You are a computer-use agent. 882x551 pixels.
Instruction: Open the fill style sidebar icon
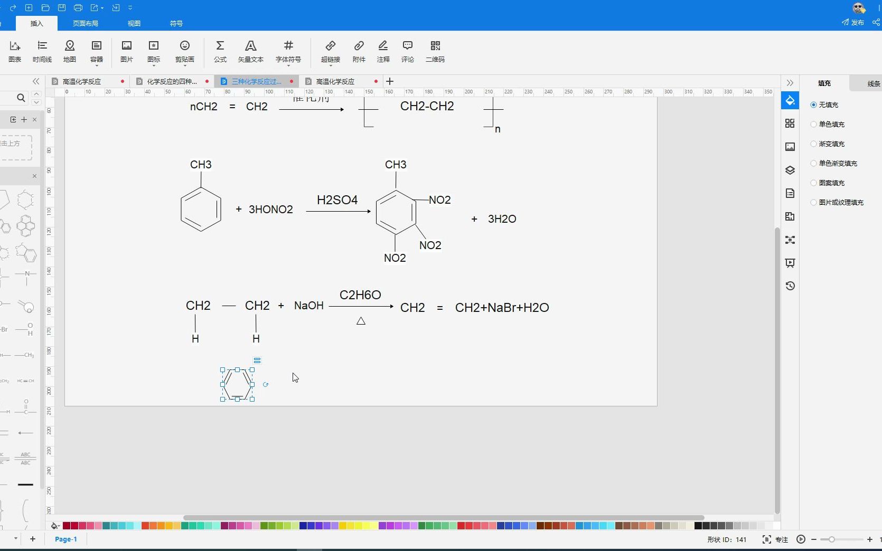point(790,100)
